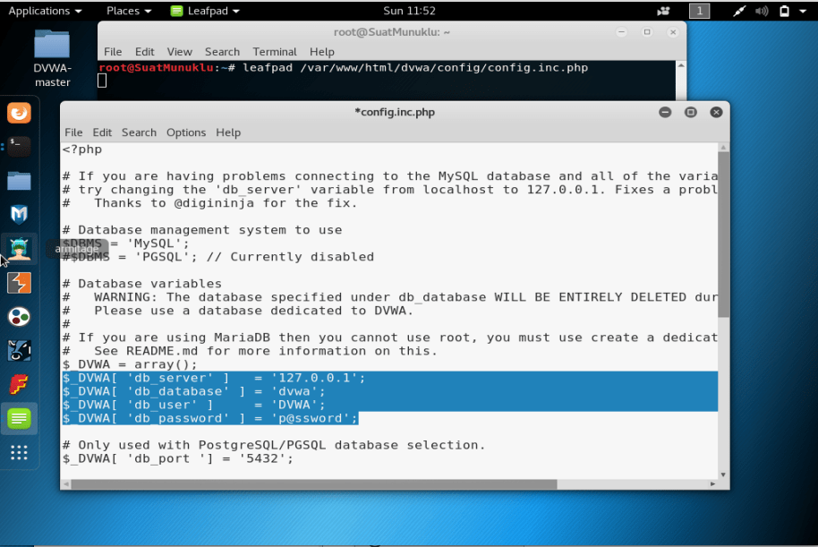The height and width of the screenshot is (547, 818).
Task: Close the root@SuatMunuklu terminal window
Action: click(x=673, y=32)
